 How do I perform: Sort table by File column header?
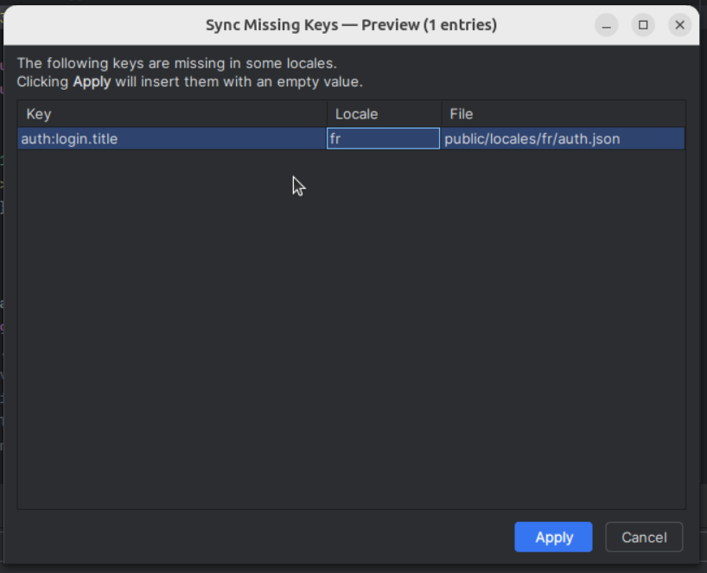(x=564, y=114)
